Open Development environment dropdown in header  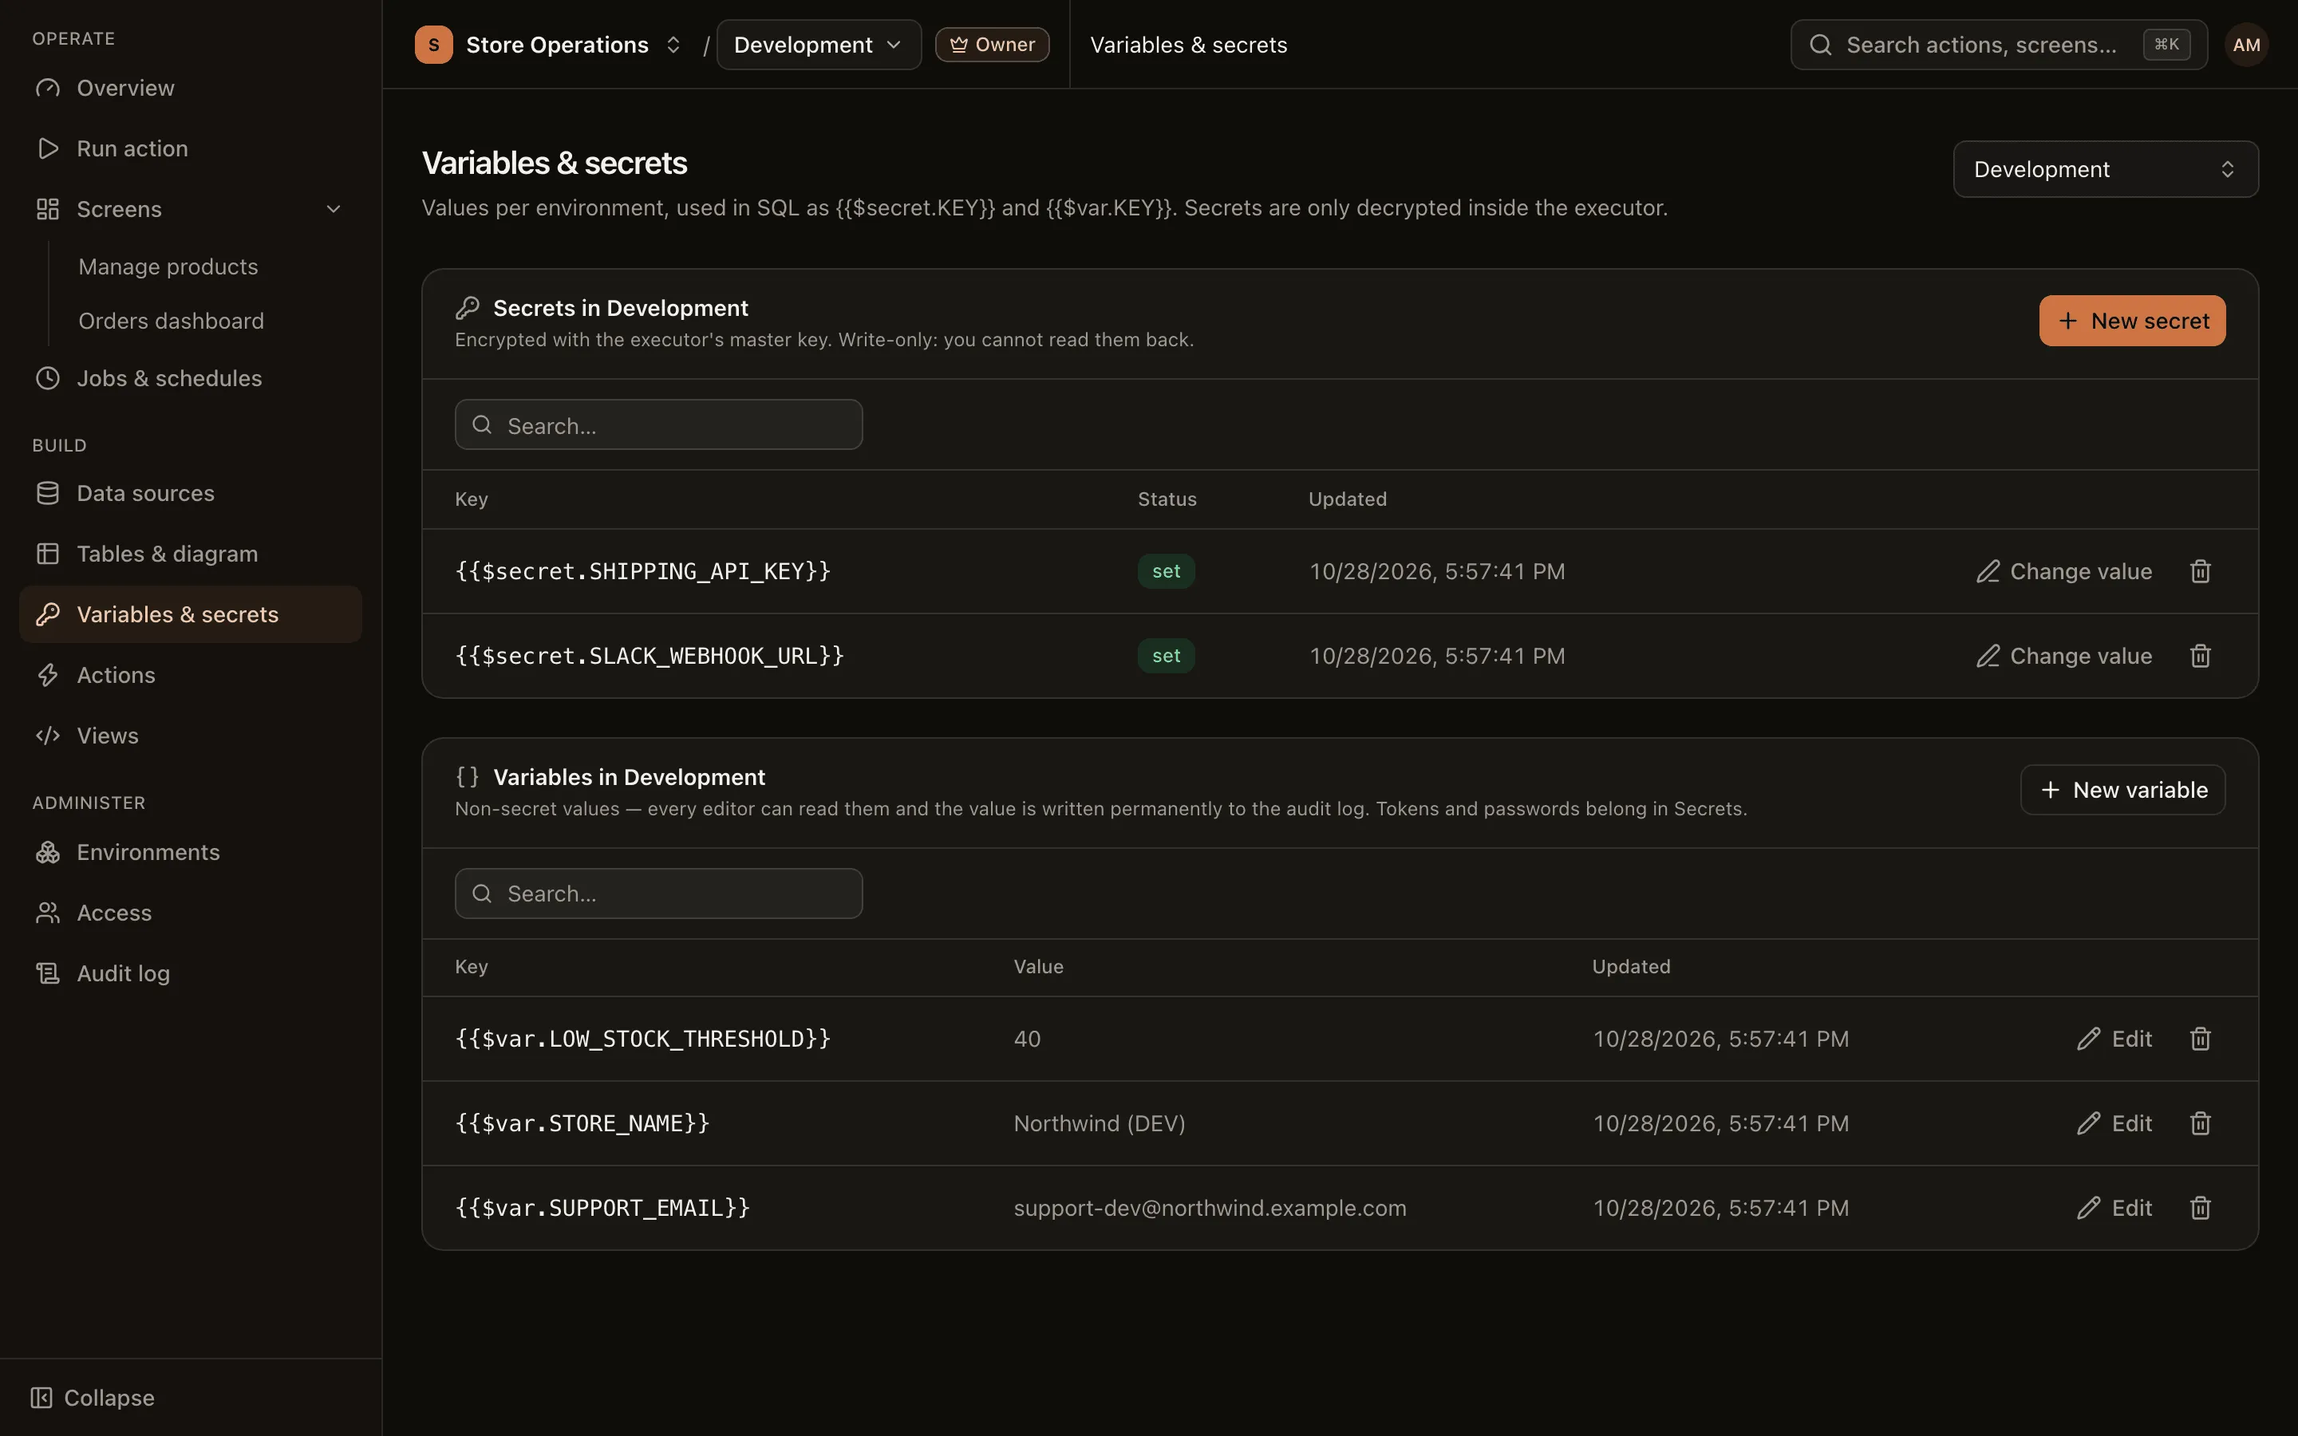[x=819, y=45]
